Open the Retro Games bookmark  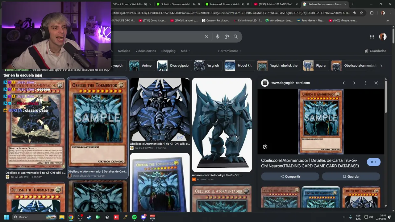point(310,21)
